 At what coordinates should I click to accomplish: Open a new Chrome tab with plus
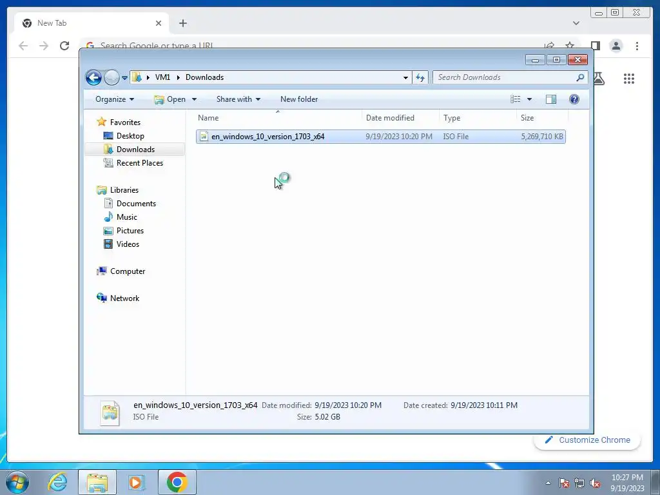[182, 23]
